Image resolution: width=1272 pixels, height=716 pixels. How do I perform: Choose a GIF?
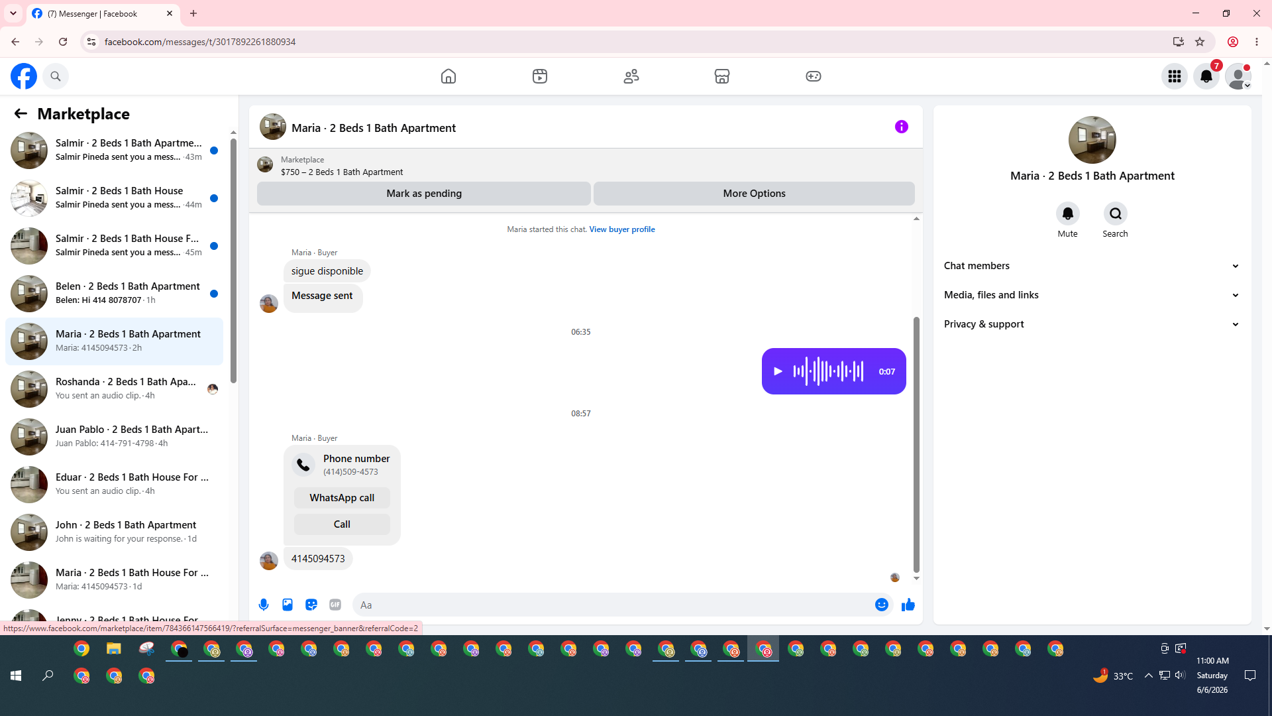335,605
